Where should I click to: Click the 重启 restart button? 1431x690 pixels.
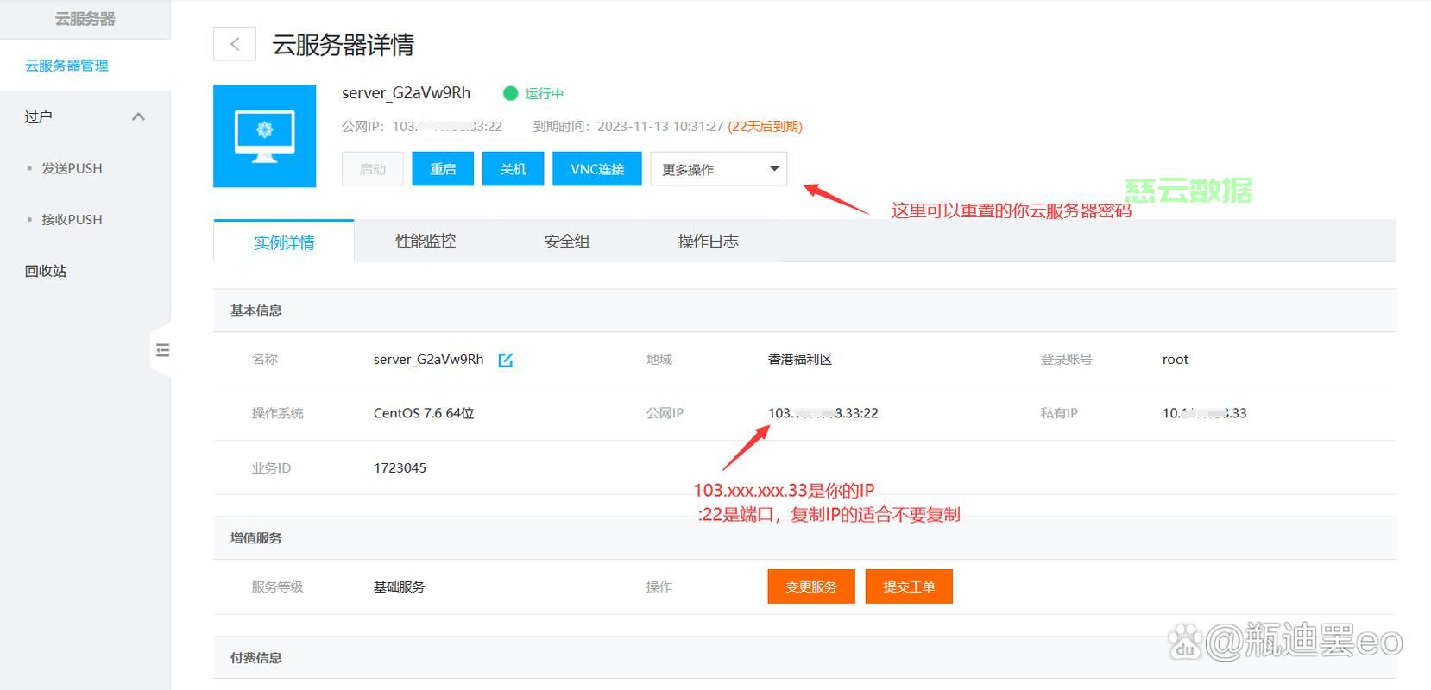443,169
